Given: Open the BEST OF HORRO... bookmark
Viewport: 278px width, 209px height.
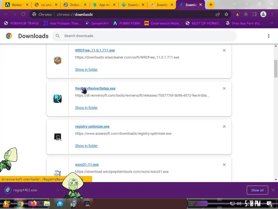Looking at the screenshot, I should click(x=203, y=23).
